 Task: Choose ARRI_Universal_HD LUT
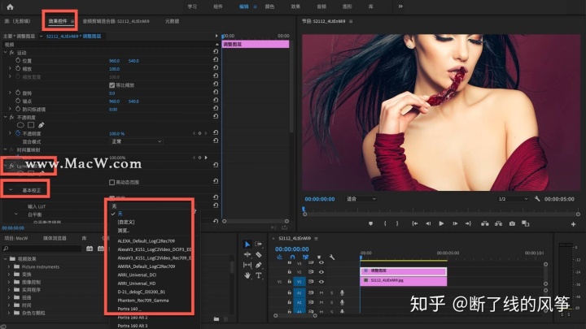pyautogui.click(x=137, y=284)
